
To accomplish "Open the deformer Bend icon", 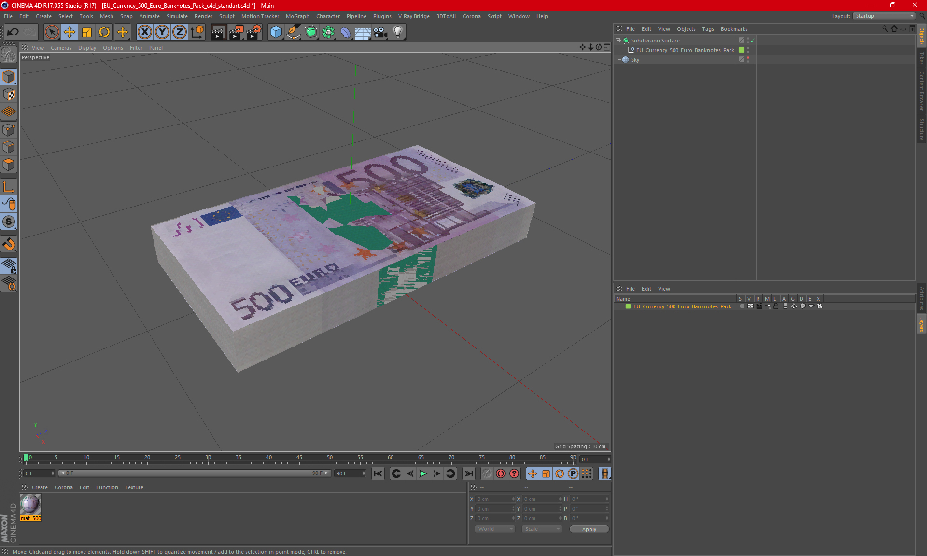I will [346, 32].
